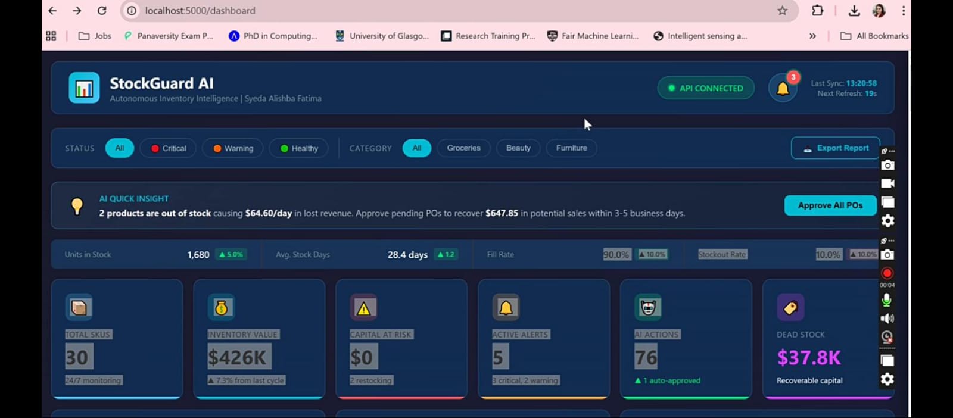Enable the Healthy status filter
The width and height of the screenshot is (953, 418).
298,148
